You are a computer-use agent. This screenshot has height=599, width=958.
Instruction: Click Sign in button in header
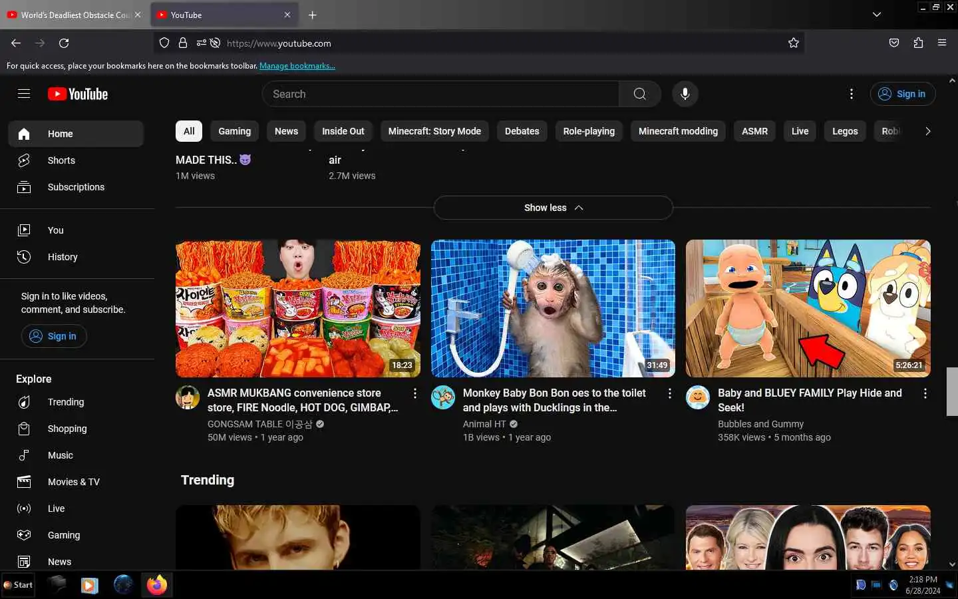click(903, 94)
